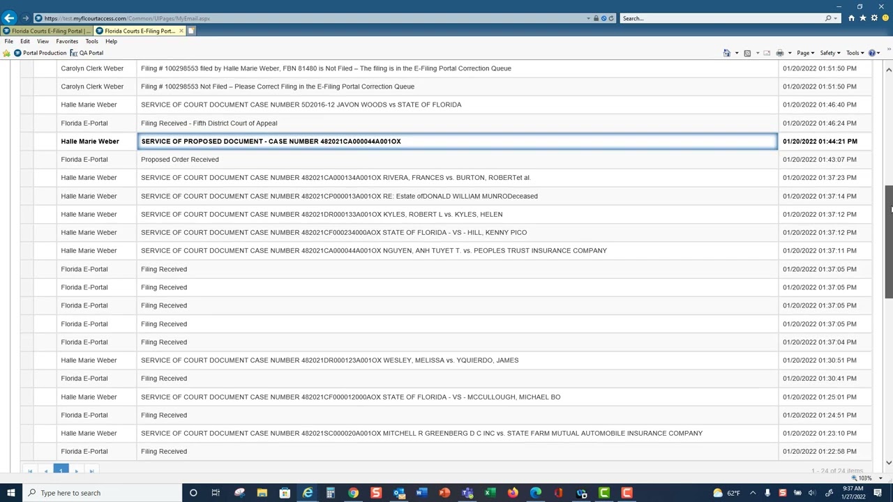This screenshot has width=893, height=502.
Task: Open the browser settings gear icon
Action: (874, 18)
